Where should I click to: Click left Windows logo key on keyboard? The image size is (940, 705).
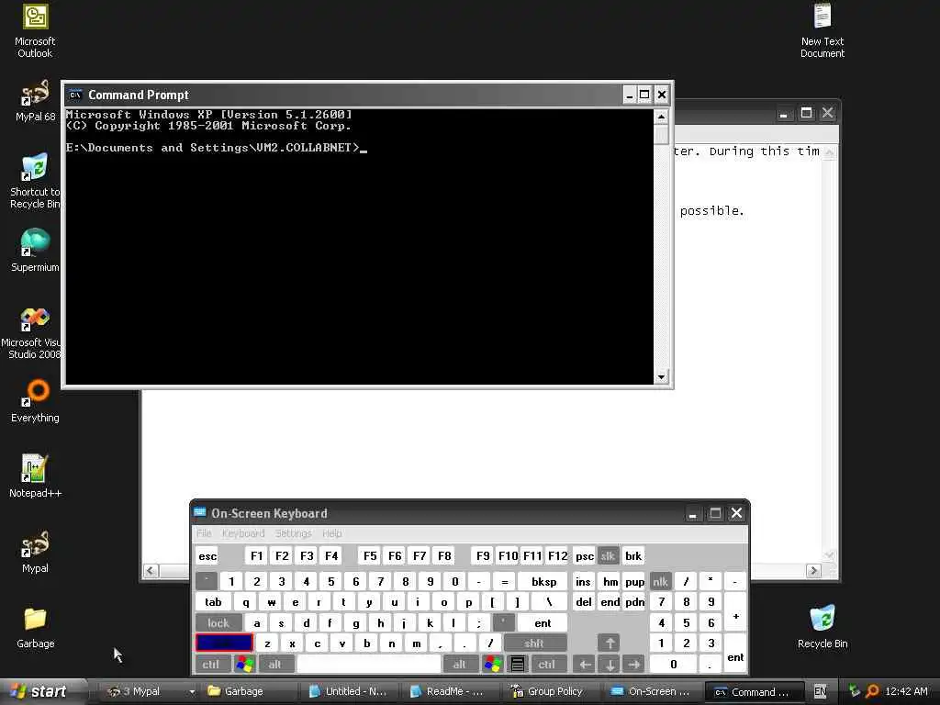coord(244,664)
